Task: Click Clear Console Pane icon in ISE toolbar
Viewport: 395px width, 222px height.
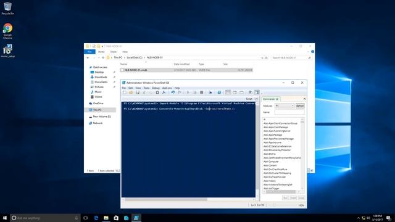Action: coord(164,92)
